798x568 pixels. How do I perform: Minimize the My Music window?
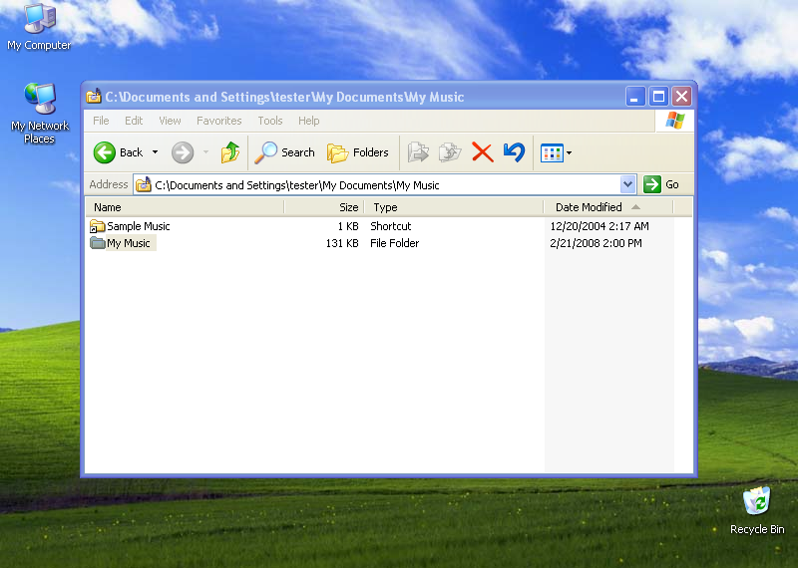635,96
